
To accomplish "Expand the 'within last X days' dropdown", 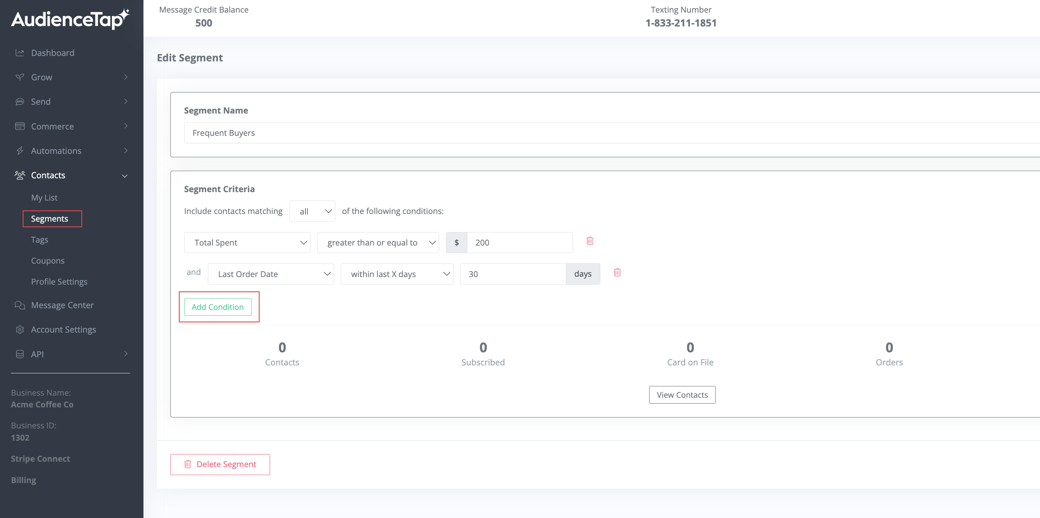I will (397, 274).
